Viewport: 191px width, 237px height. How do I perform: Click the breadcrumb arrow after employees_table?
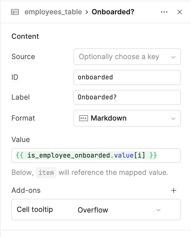point(87,12)
